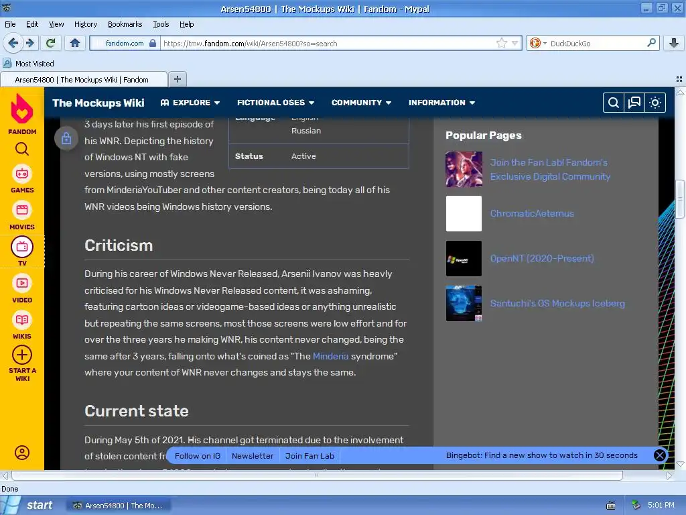Select the Arsen54800 taskbar window button
Viewport: 686px width, 515px height.
point(118,506)
